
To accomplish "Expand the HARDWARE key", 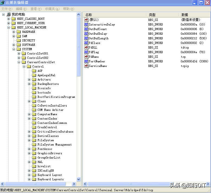I will tap(14, 32).
